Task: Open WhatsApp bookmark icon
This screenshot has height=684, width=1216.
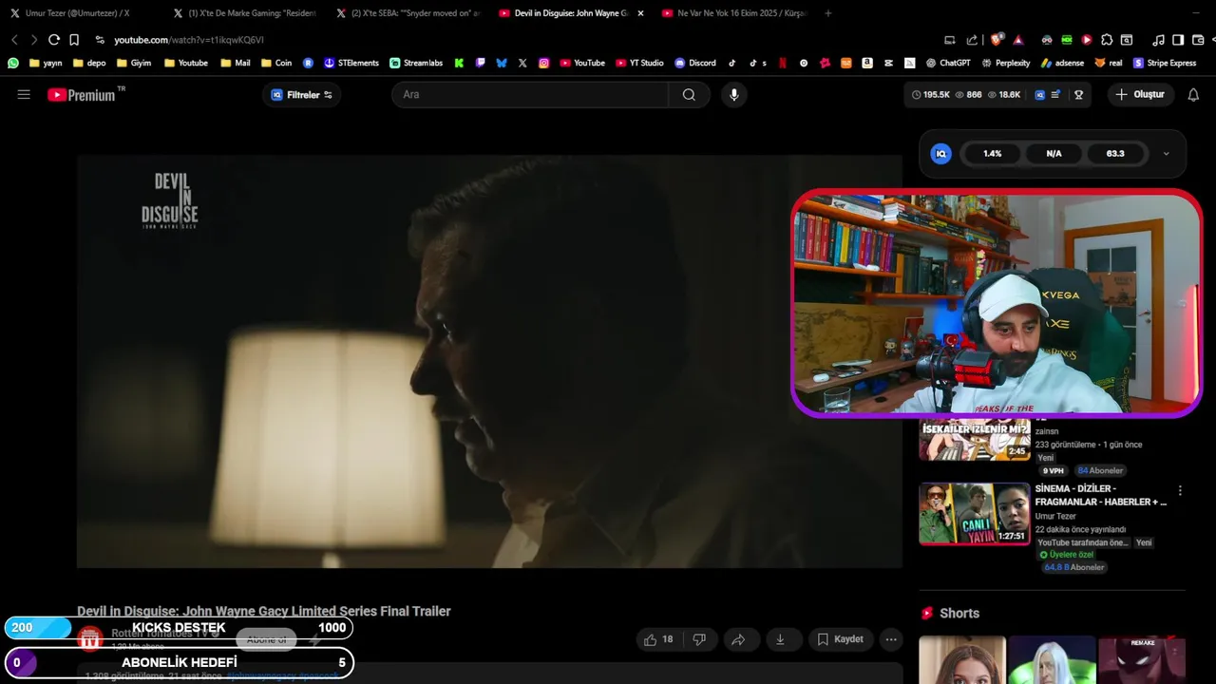Action: pyautogui.click(x=13, y=63)
